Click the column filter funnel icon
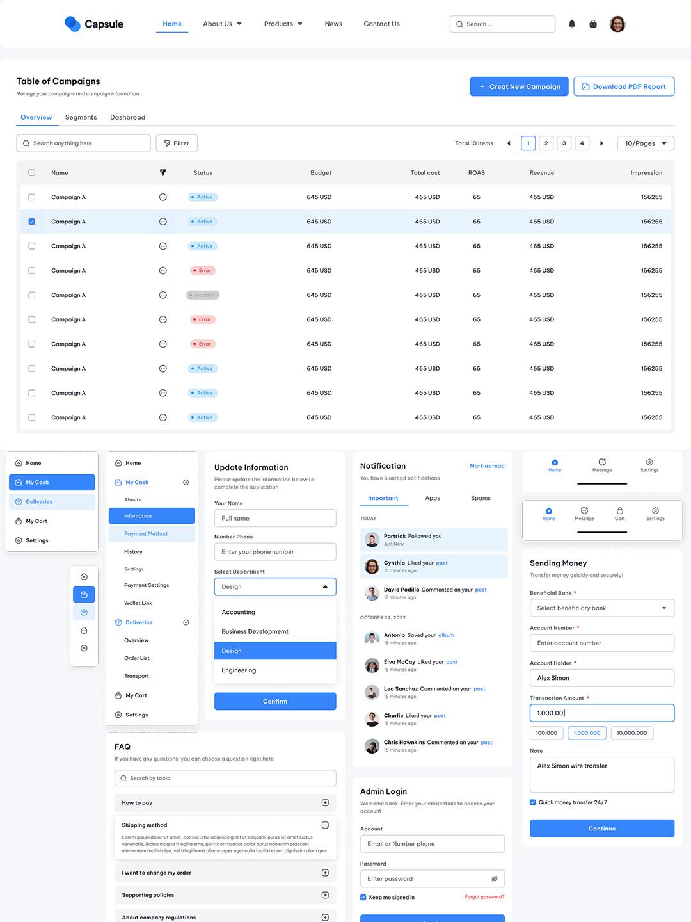691x922 pixels. 163,173
